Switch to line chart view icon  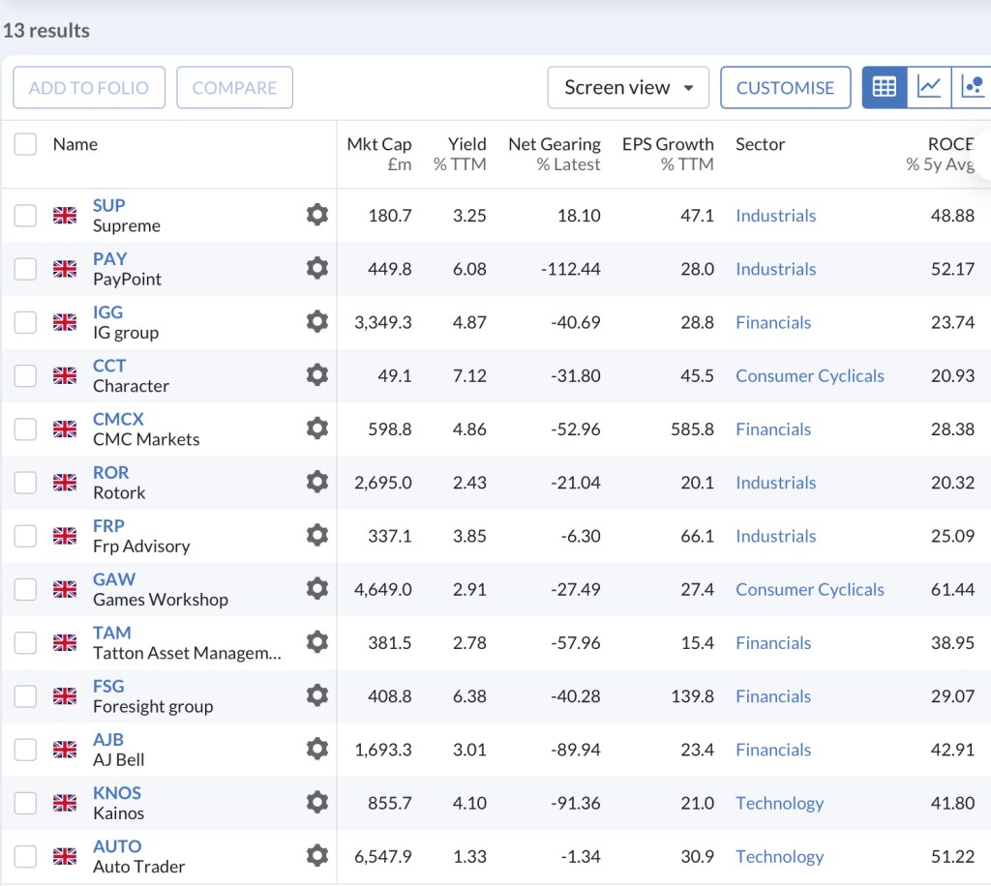click(929, 87)
